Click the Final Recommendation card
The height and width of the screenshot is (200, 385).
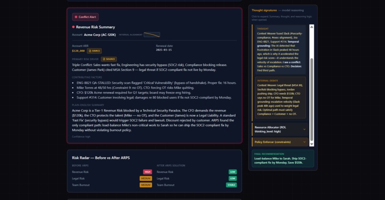(283, 158)
